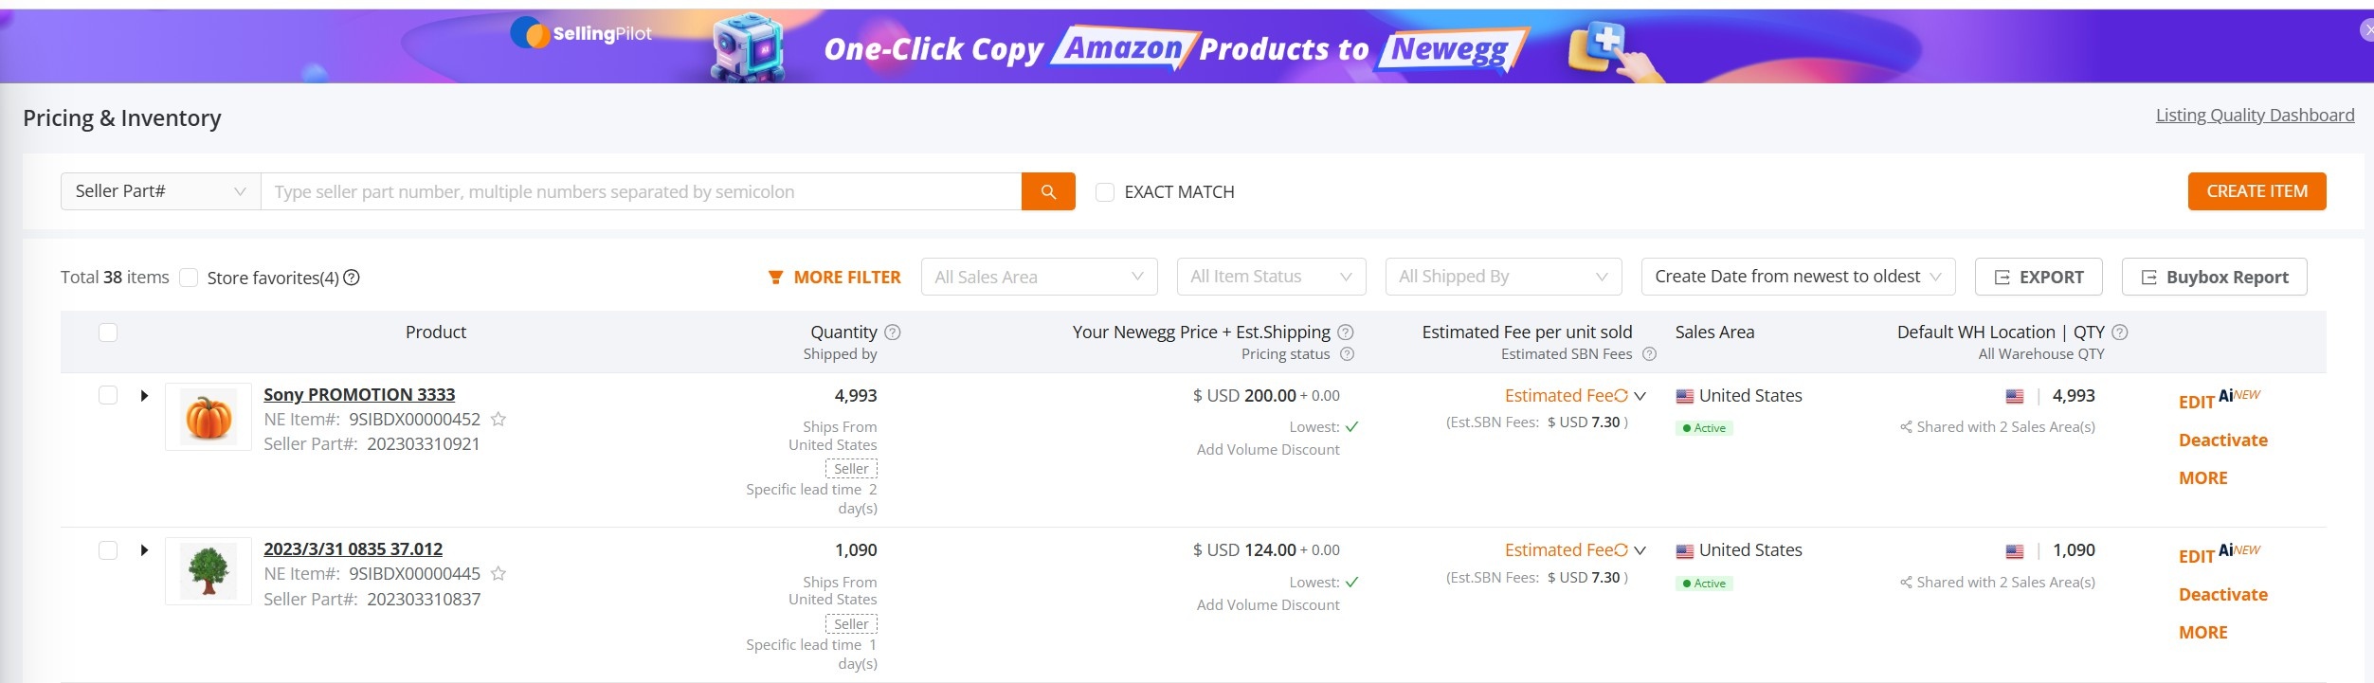Toggle Store favorites checkbox
The width and height of the screenshot is (2374, 683).
pos(189,278)
